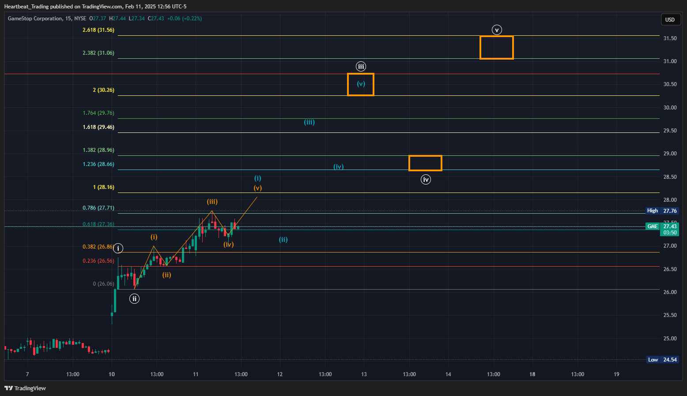The height and width of the screenshot is (396, 687).
Task: Click date 10 on the time axis
Action: coord(112,374)
